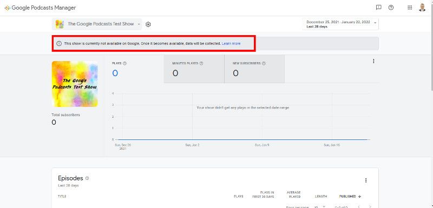Open the Episodes card more options menu
The image size is (433, 208).
coord(366,180)
